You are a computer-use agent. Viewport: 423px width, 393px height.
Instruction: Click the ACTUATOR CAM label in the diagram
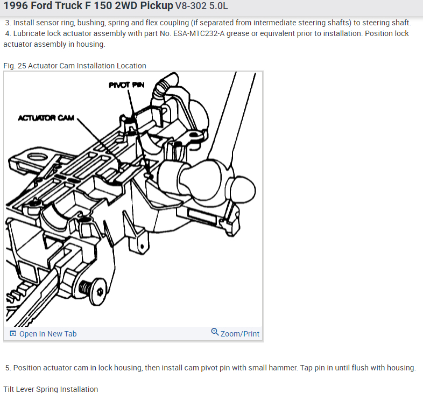(x=46, y=118)
